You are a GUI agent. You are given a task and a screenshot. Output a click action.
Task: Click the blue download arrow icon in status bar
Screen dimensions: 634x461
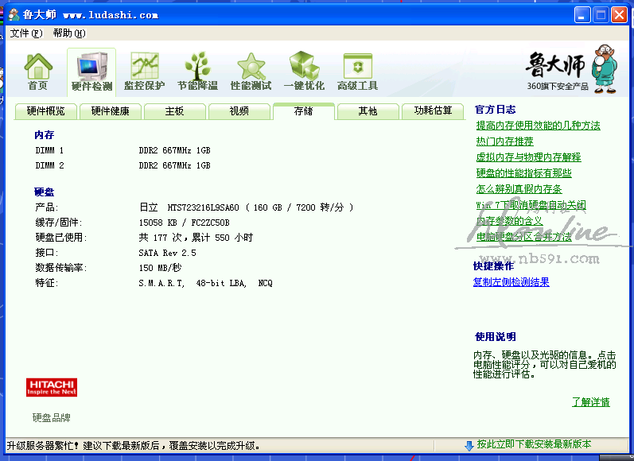469,446
